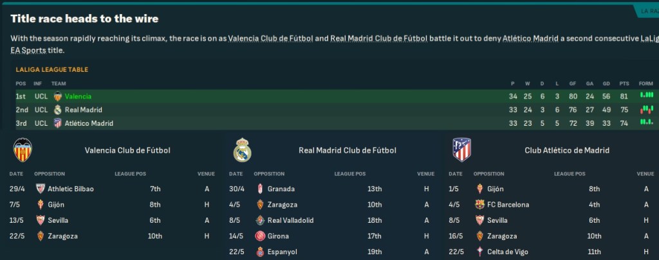Screen dimensions: 659x260
Task: Click the Girona crest icon
Action: (259, 236)
